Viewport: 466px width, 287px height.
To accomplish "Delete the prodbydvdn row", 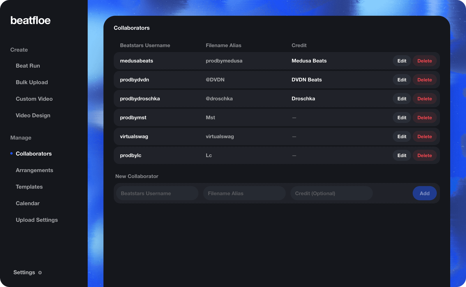I will (x=425, y=80).
